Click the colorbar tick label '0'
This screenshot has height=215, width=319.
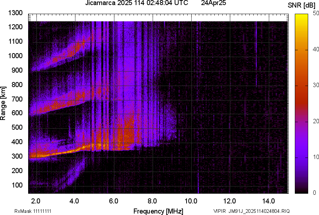[x=315, y=193]
